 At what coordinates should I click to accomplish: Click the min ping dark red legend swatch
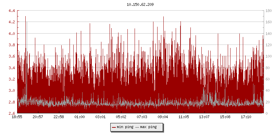(x=114, y=127)
